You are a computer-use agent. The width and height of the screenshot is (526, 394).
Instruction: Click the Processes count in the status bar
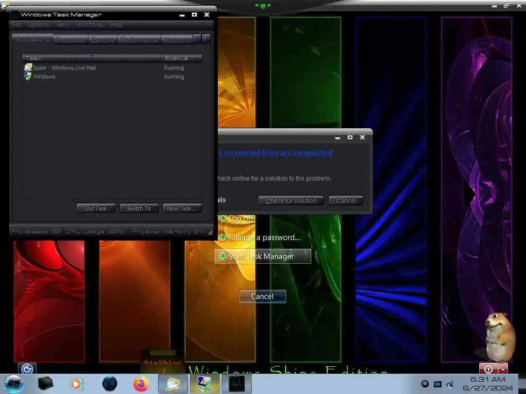[35, 231]
